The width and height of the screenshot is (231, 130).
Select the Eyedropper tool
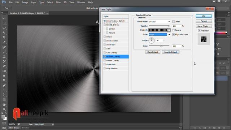pyautogui.click(x=4, y=42)
